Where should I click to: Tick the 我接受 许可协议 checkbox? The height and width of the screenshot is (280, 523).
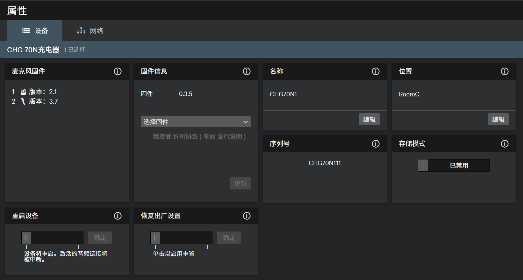145,136
